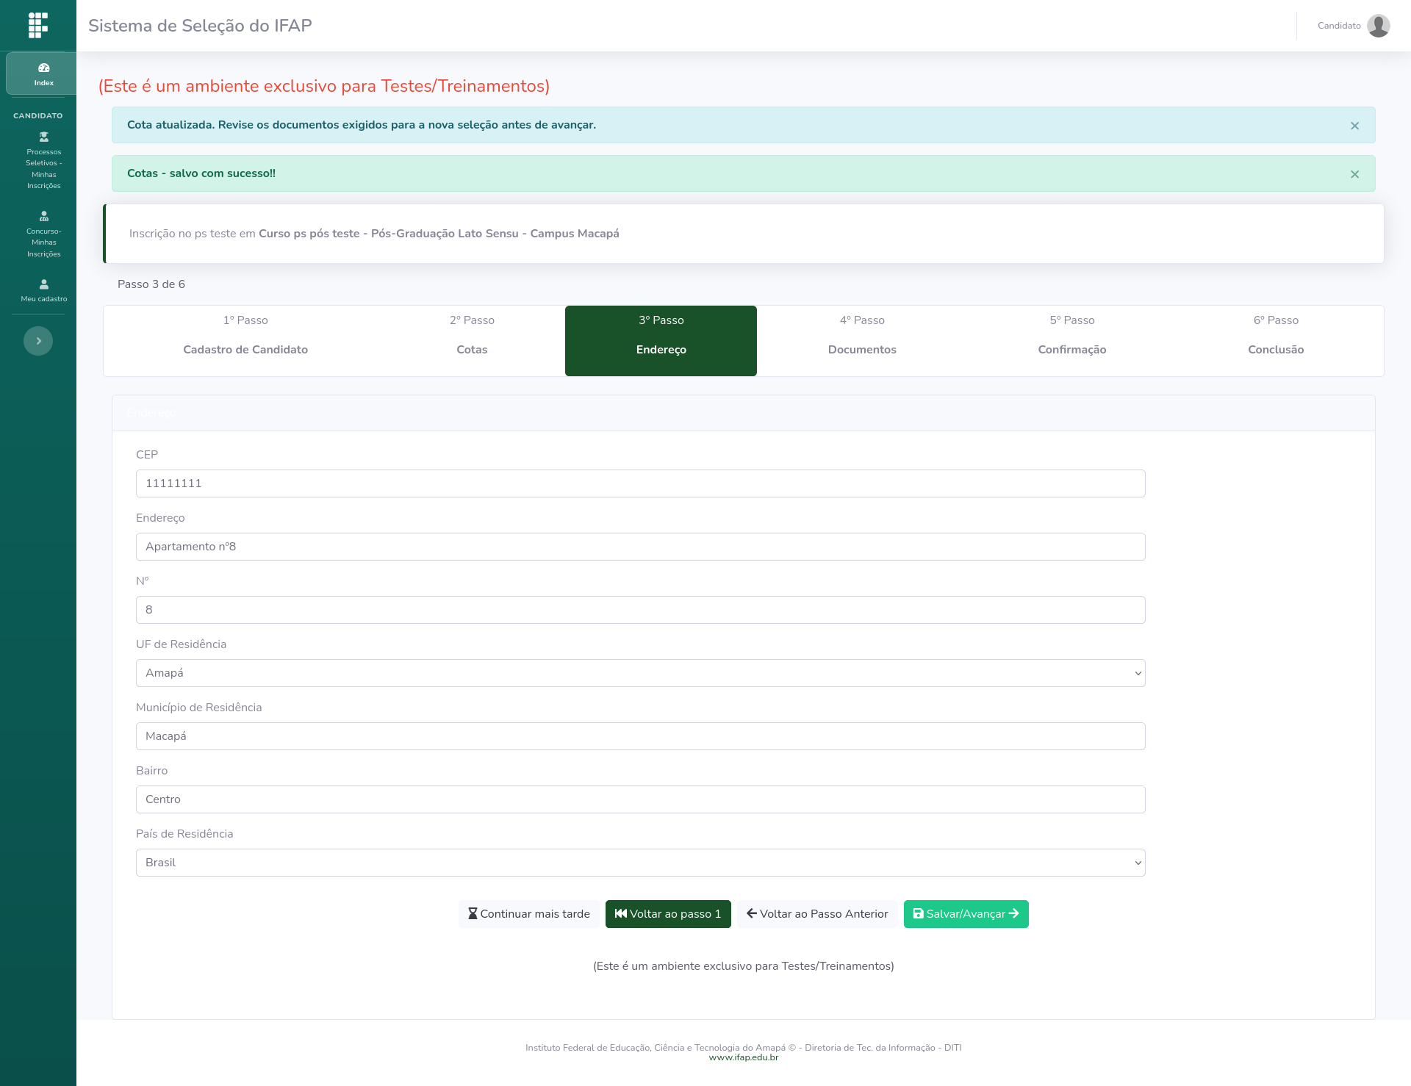Expand the sidebar with the chevron button
This screenshot has height=1086, width=1411.
[38, 341]
